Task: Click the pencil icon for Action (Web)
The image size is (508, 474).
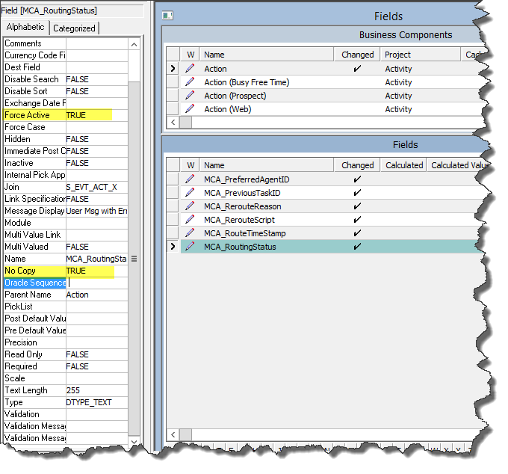Action: click(x=190, y=109)
